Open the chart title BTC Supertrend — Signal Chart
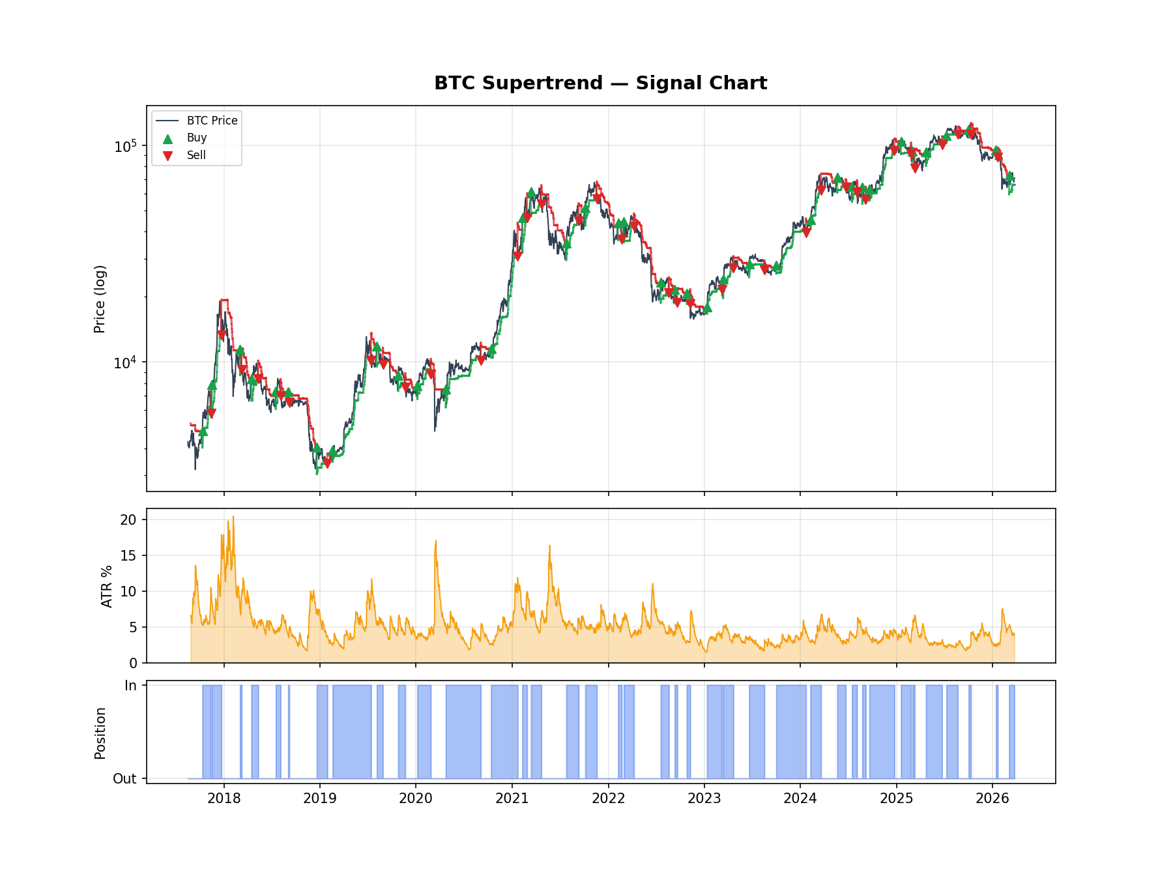The width and height of the screenshot is (1173, 880). pyautogui.click(x=600, y=83)
